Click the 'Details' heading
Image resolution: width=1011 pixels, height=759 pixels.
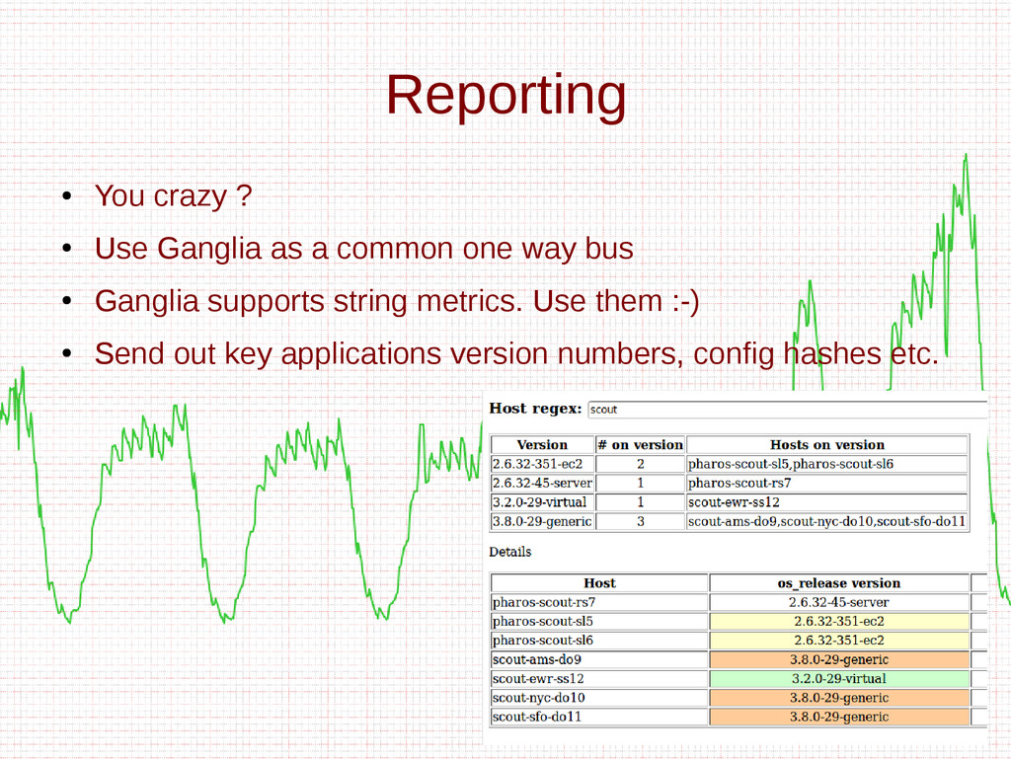(x=510, y=552)
